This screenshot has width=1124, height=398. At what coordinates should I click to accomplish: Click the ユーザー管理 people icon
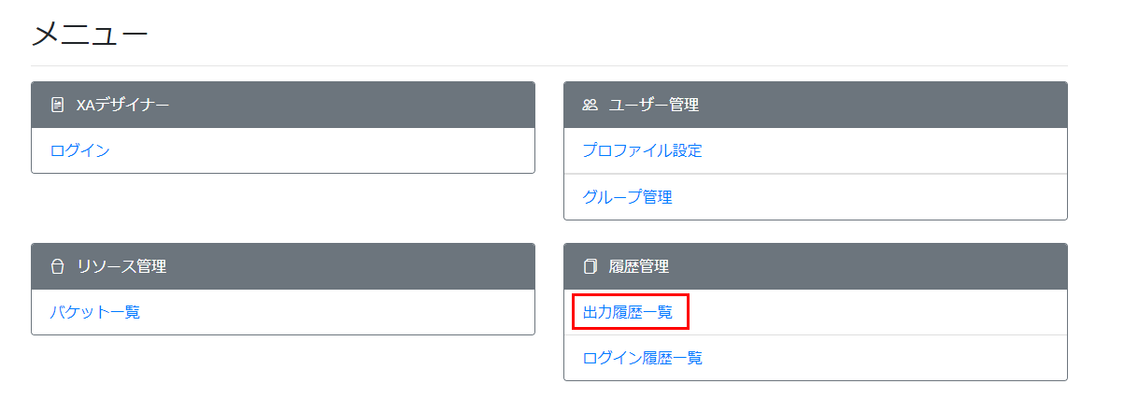pyautogui.click(x=590, y=105)
